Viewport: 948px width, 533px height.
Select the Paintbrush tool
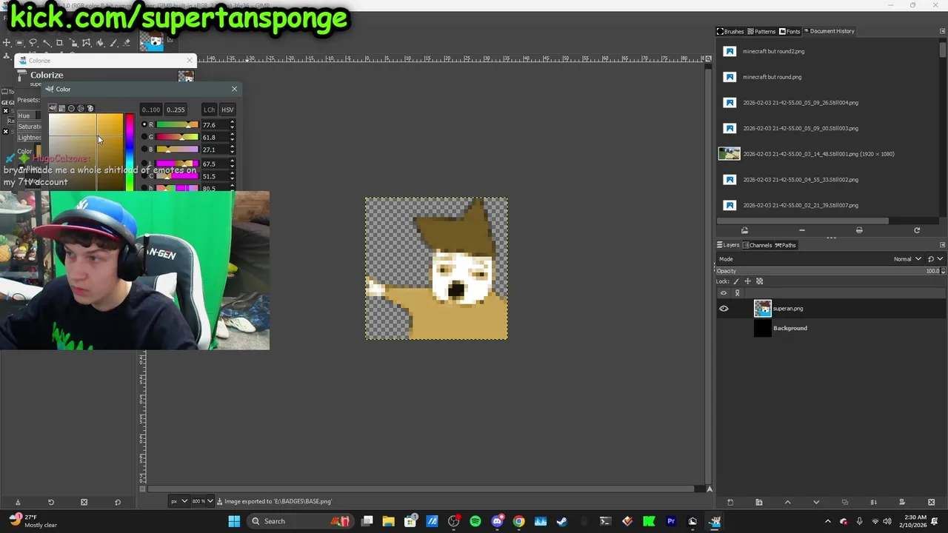pos(113,43)
